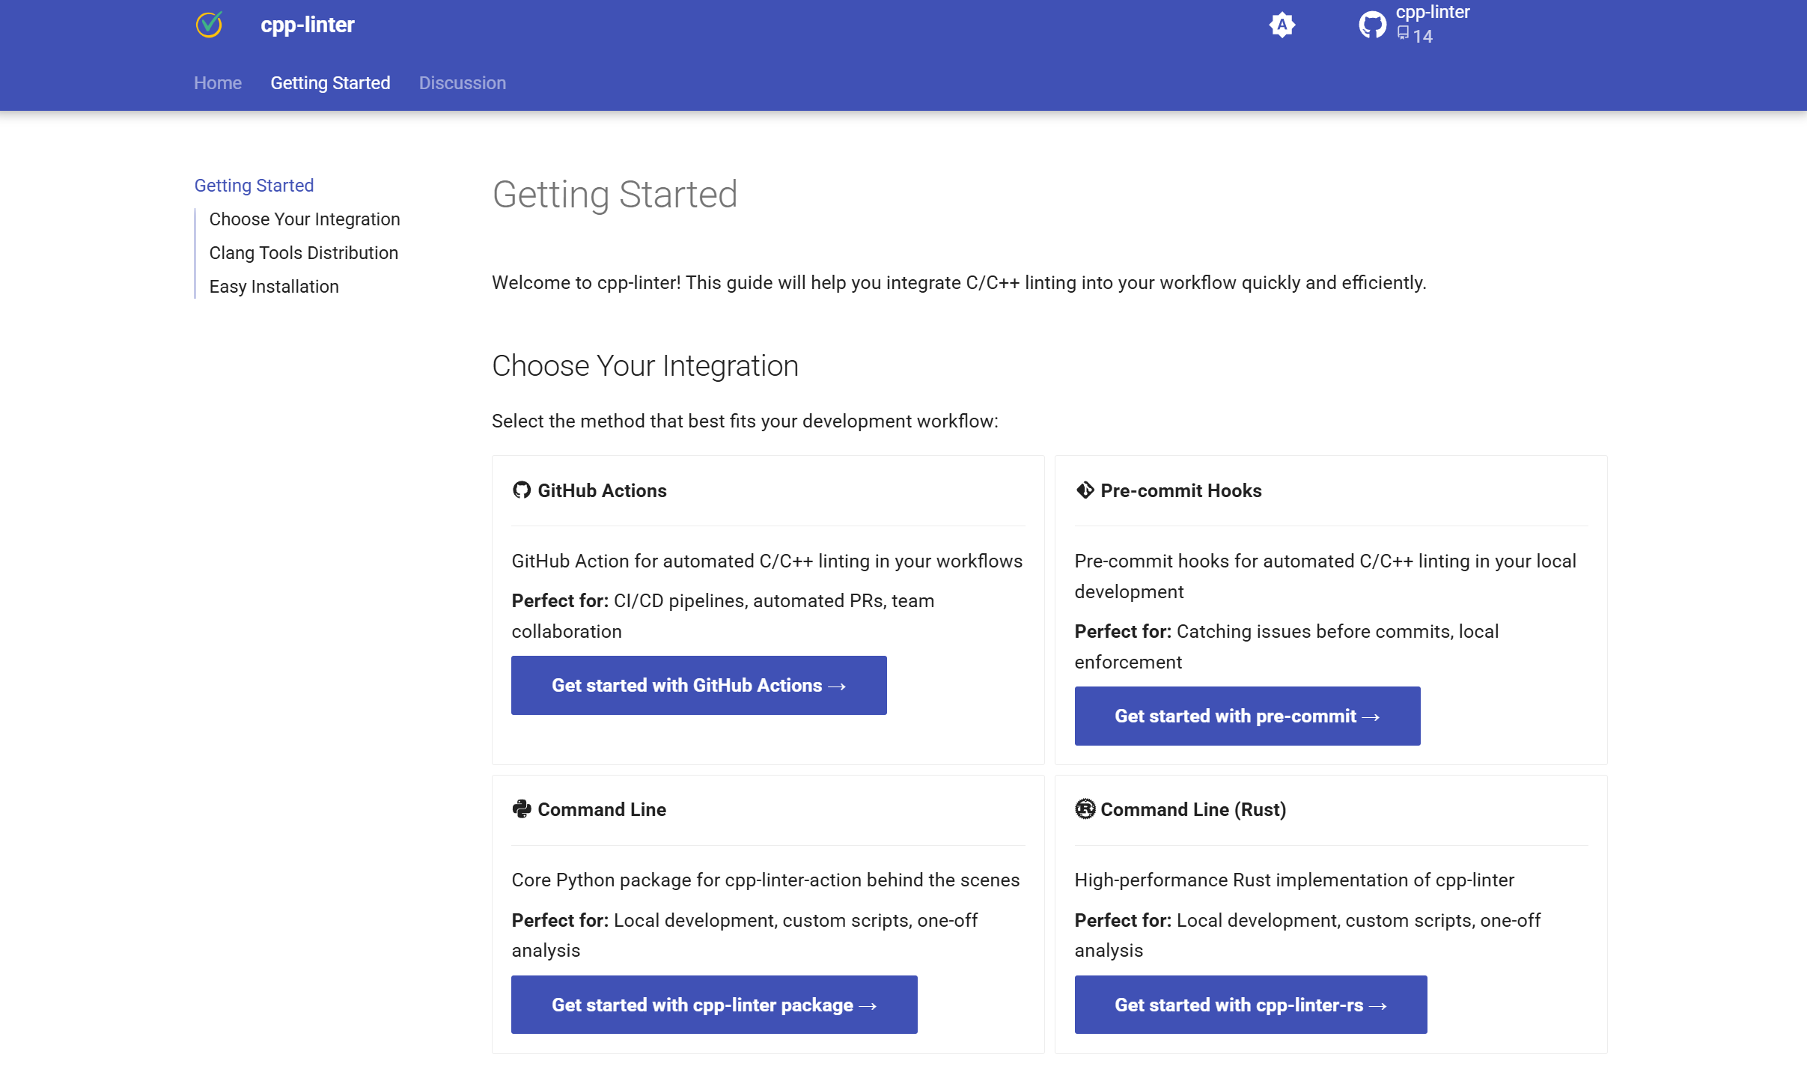Jump to Choose Your Integration in sidebar

tap(304, 219)
